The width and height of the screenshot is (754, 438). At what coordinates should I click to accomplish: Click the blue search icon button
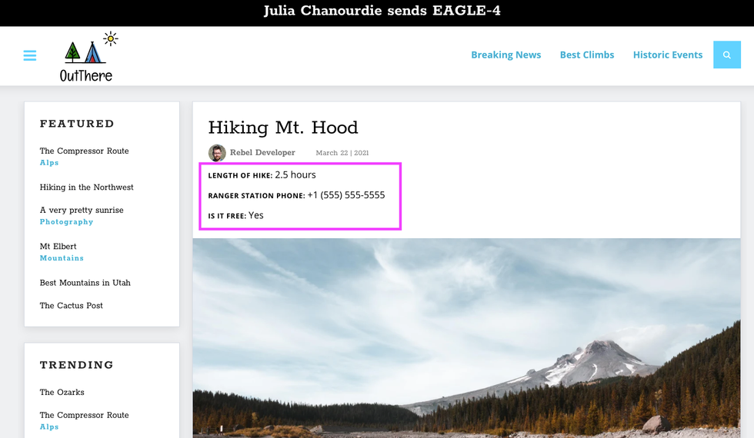click(x=726, y=55)
